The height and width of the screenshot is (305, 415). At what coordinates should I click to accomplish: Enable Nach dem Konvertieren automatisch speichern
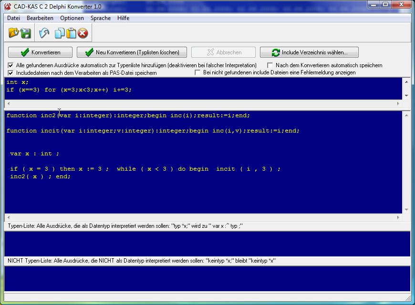pos(270,65)
